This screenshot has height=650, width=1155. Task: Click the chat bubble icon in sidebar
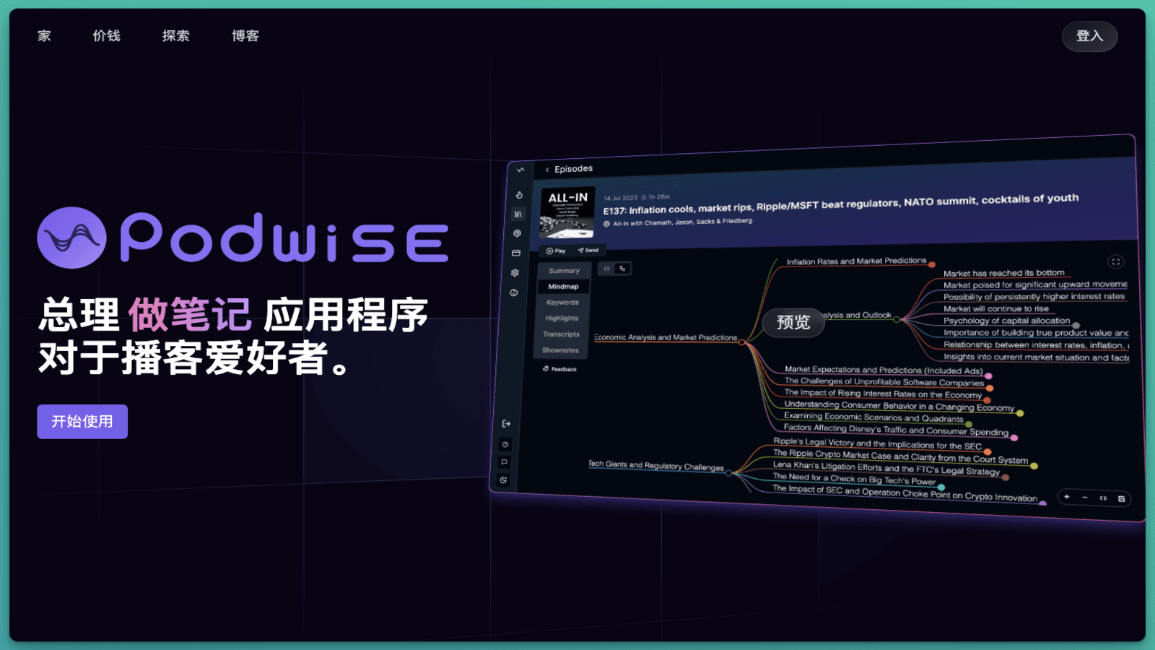tap(504, 462)
